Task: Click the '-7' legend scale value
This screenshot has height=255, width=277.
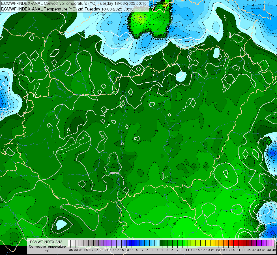Action: [142, 250]
